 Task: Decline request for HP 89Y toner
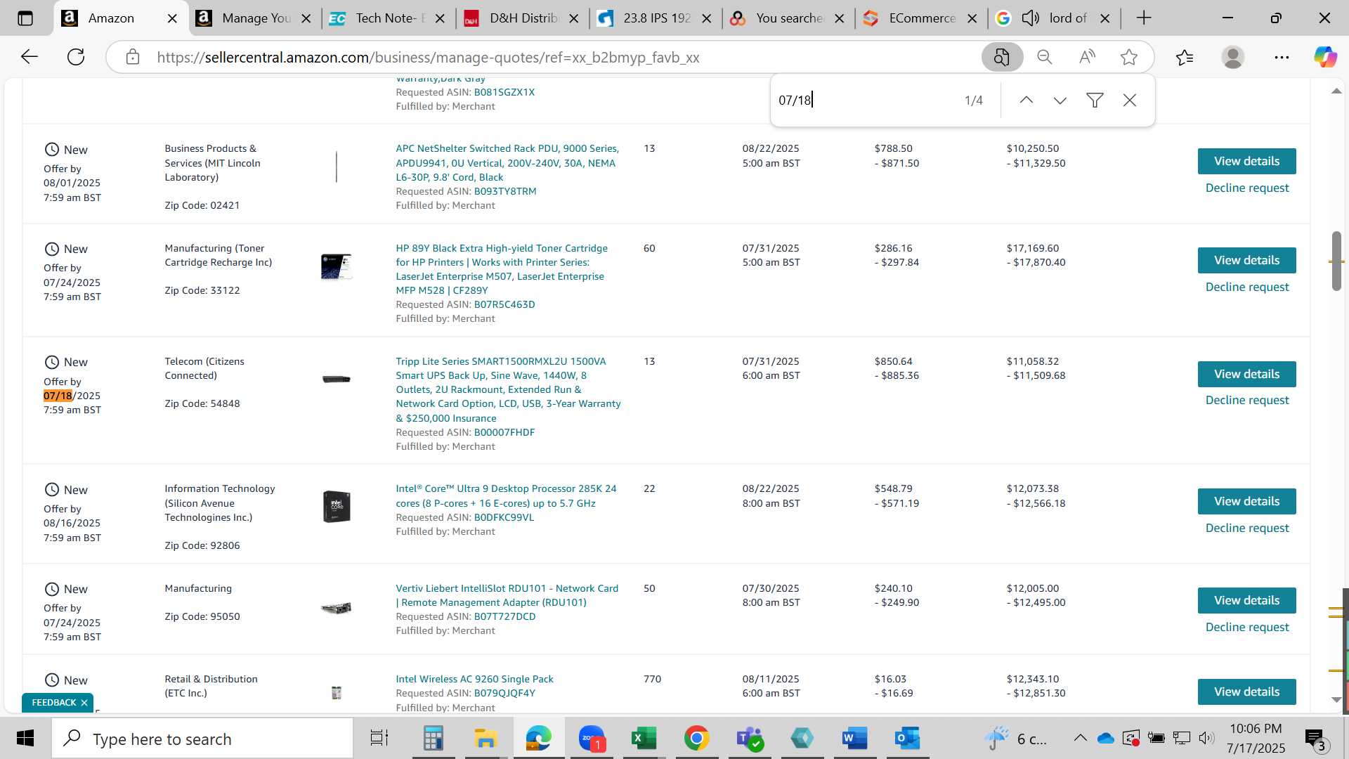[x=1246, y=287]
